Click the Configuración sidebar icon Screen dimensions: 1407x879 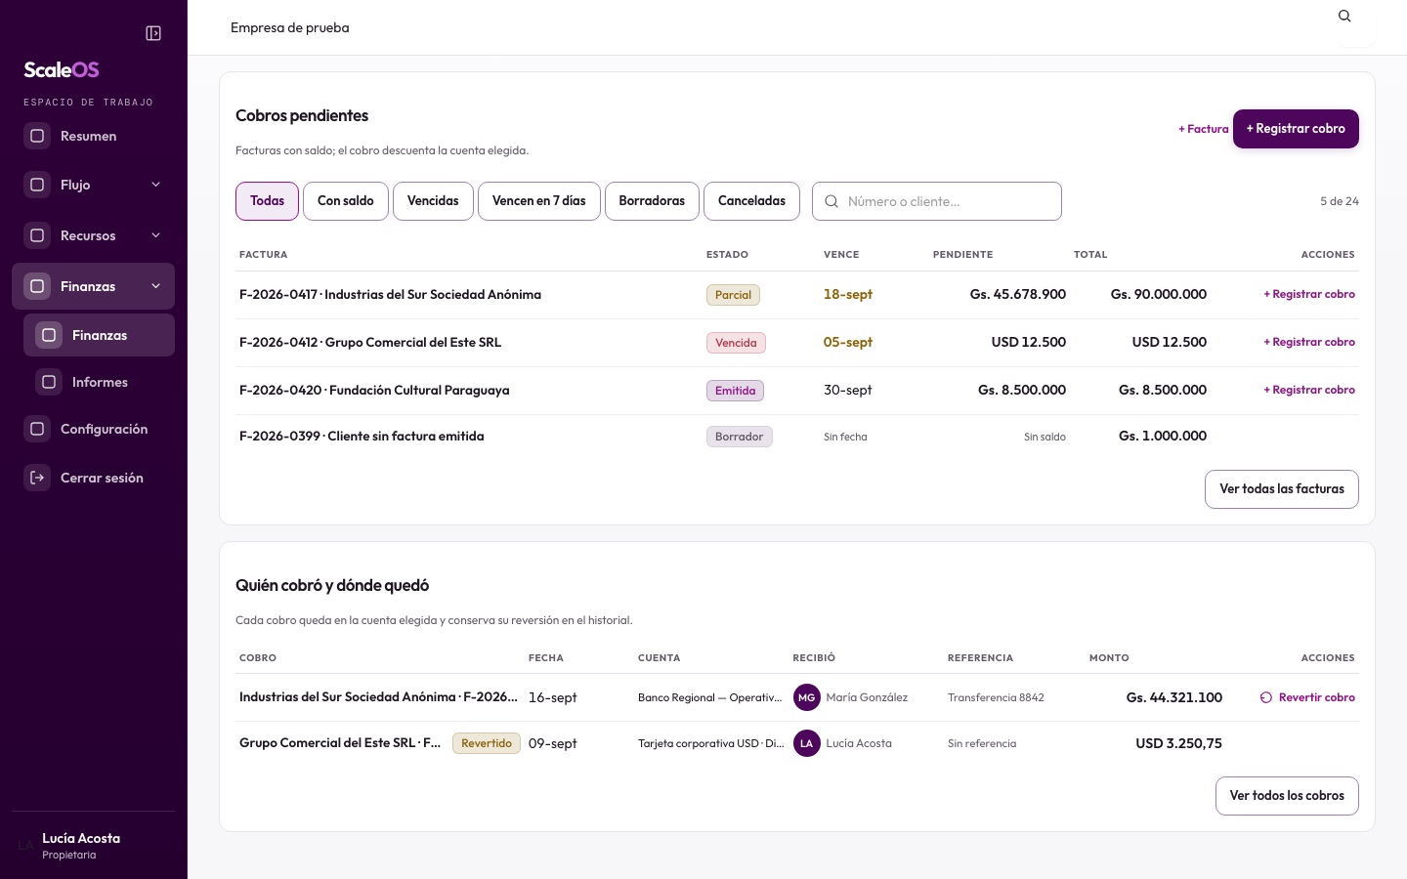point(37,429)
